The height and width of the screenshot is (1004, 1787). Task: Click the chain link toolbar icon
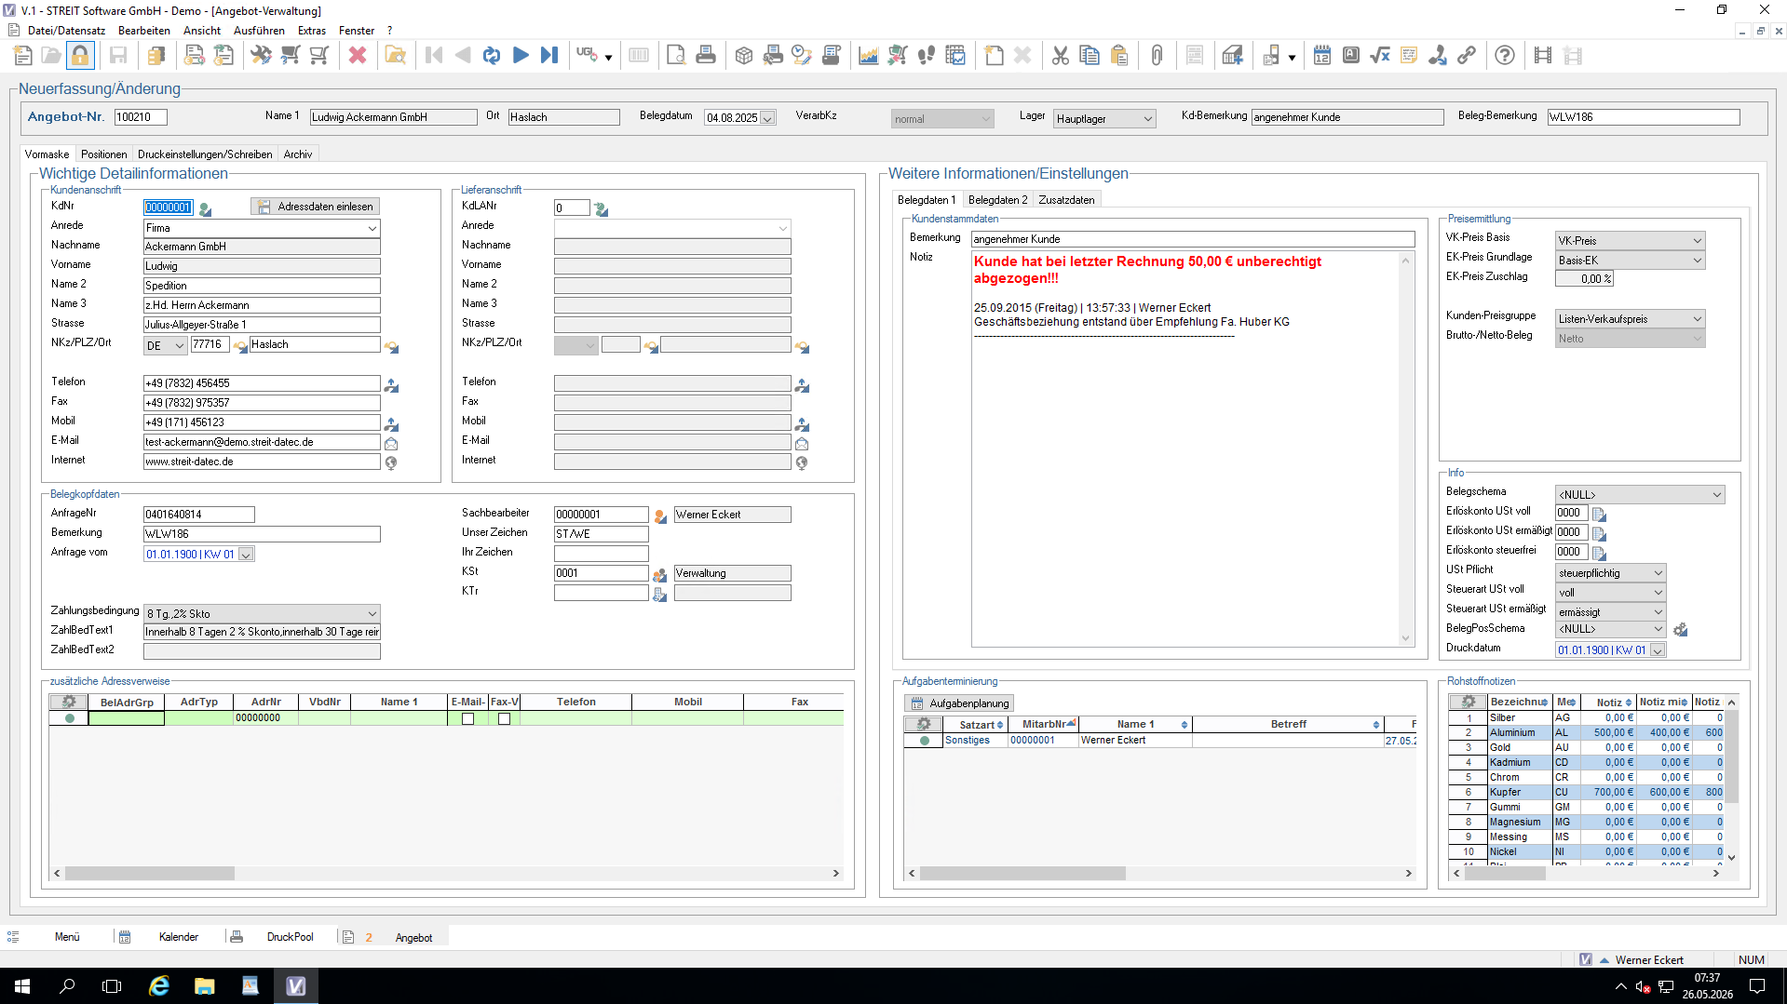pyautogui.click(x=1467, y=56)
